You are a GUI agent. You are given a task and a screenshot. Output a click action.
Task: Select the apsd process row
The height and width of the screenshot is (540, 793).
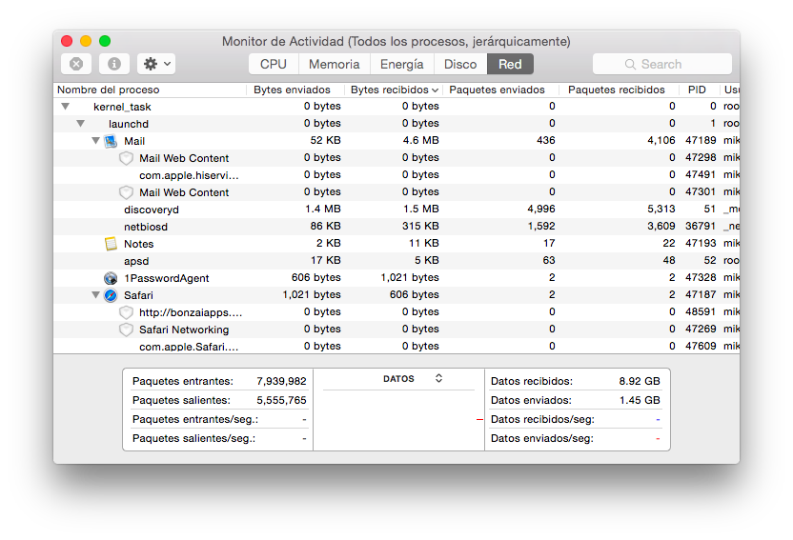pyautogui.click(x=396, y=261)
